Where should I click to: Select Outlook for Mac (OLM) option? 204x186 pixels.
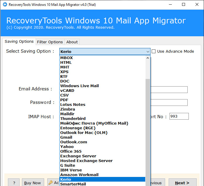click(x=103, y=133)
